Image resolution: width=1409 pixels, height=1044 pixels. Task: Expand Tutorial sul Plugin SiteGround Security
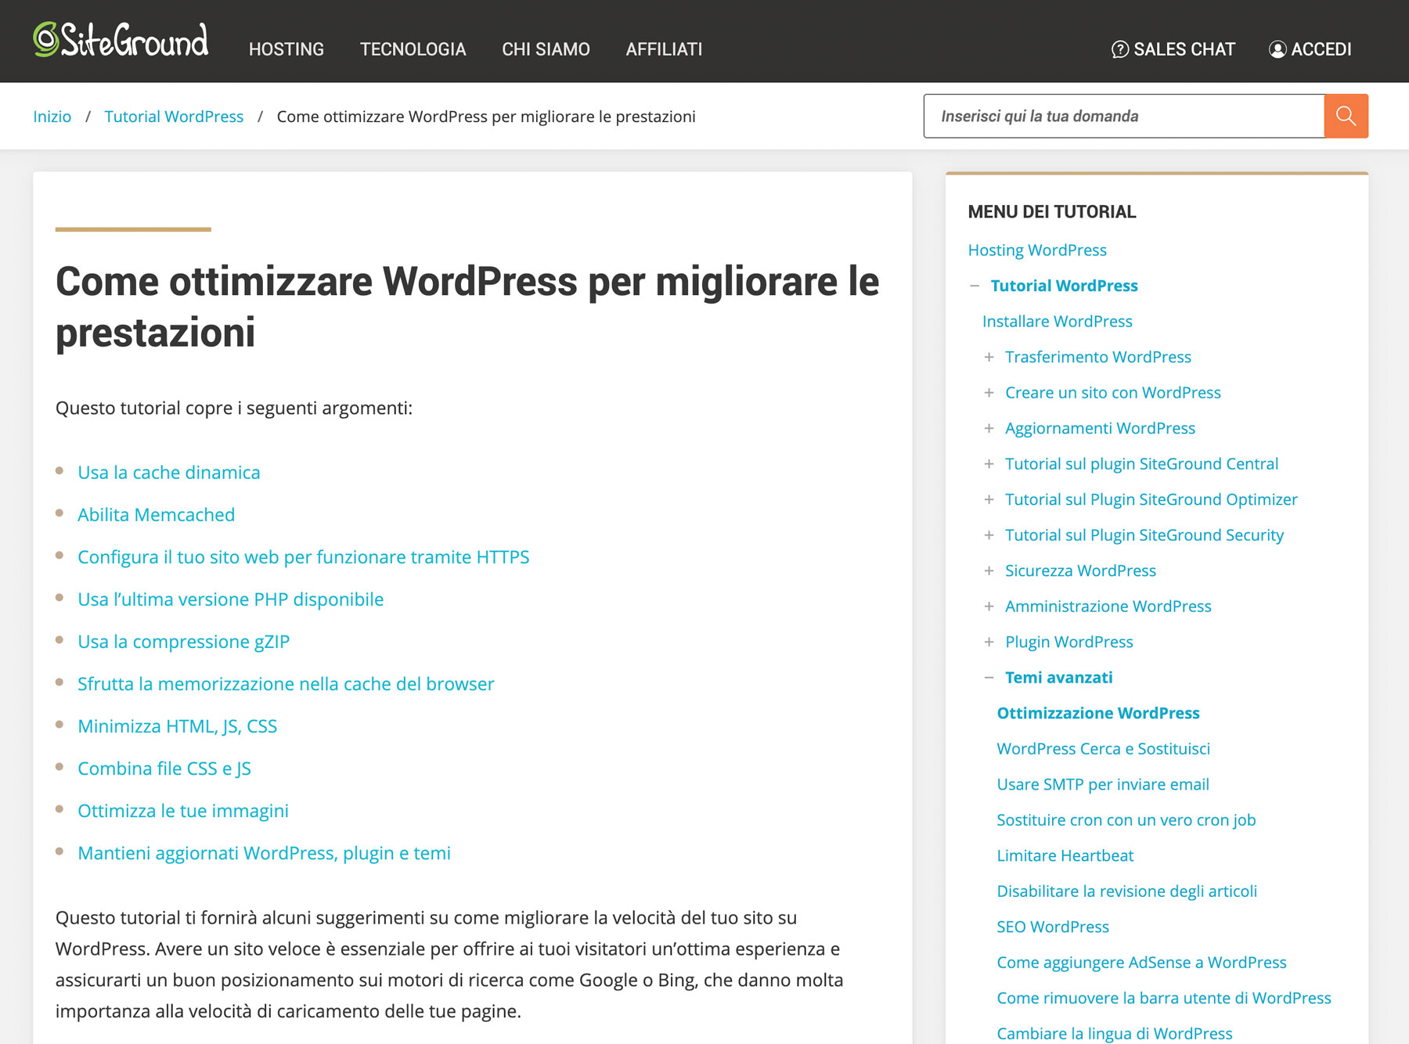click(x=989, y=535)
